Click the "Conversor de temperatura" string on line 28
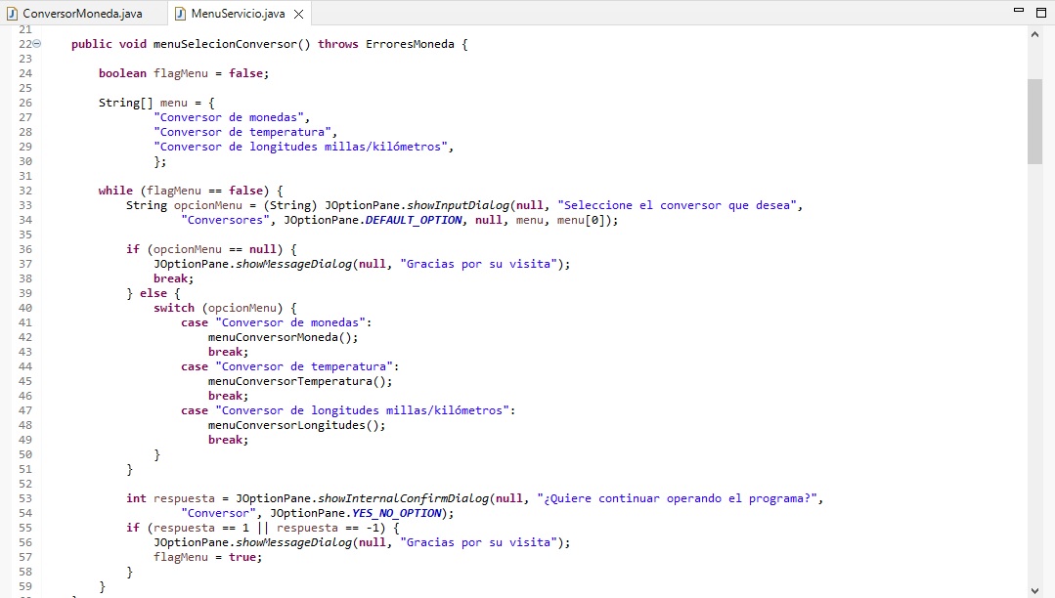The height and width of the screenshot is (598, 1055). (242, 132)
